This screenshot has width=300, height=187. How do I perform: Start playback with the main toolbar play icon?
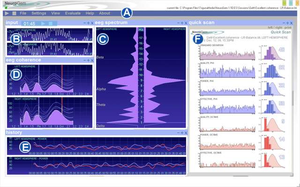(7, 14)
